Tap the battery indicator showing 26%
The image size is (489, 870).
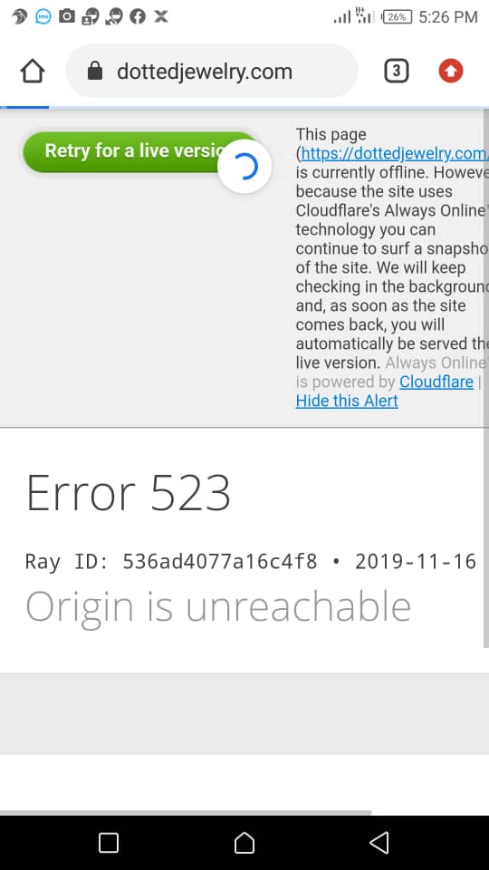[398, 17]
